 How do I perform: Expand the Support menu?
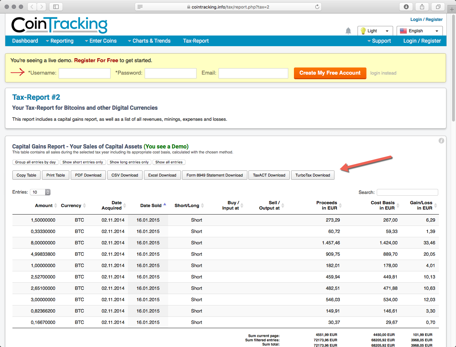point(379,41)
